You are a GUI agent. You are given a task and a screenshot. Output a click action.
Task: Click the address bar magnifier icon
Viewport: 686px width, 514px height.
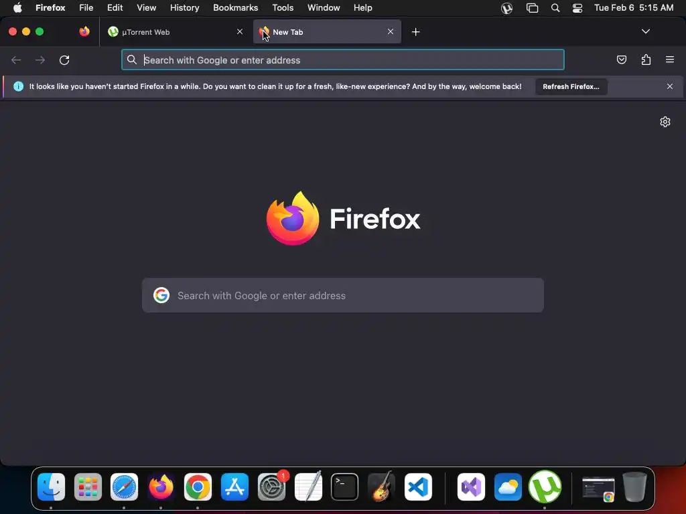tap(132, 60)
